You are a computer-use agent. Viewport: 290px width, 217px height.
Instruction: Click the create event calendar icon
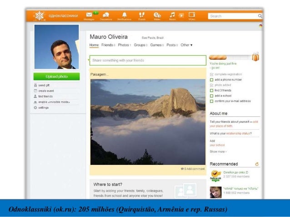click(35, 91)
